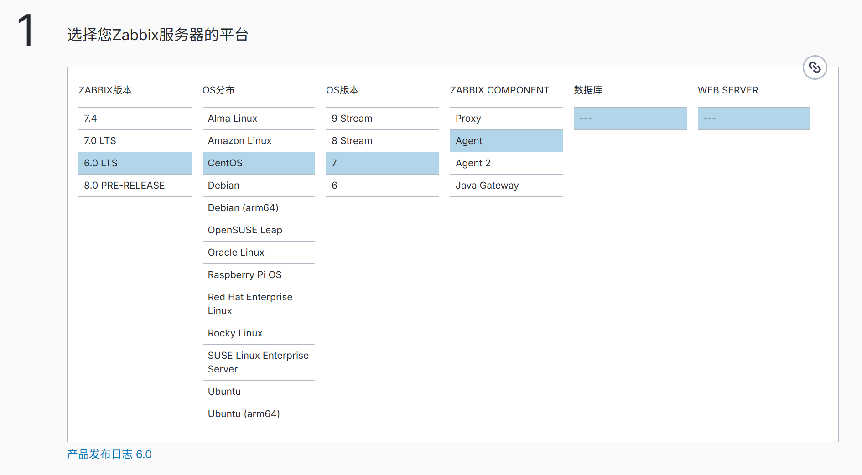Choose OpenSUSE Leap distribution

coord(259,230)
